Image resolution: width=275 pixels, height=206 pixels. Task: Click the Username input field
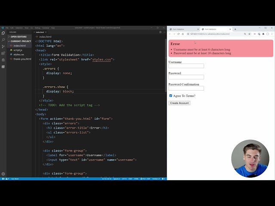tap(186, 66)
